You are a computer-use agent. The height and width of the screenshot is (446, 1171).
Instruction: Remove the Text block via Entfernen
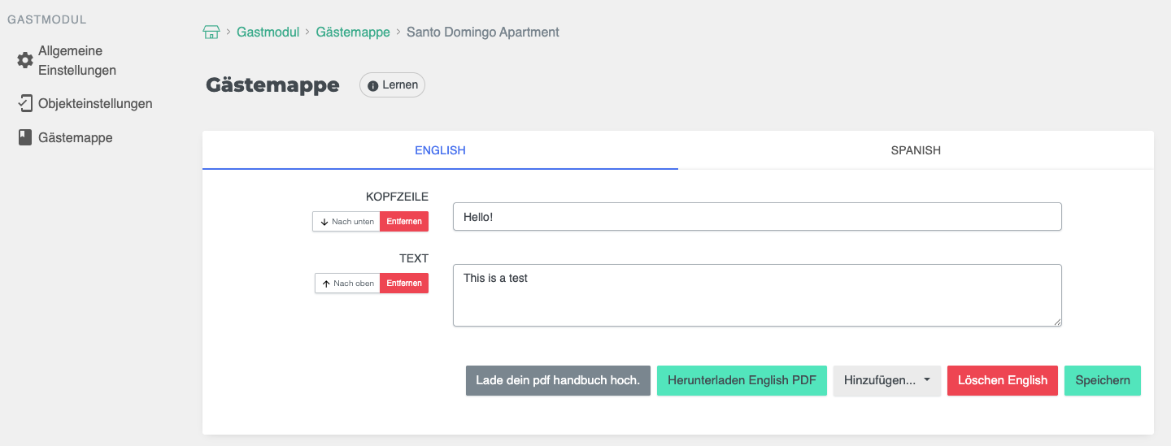(x=404, y=284)
